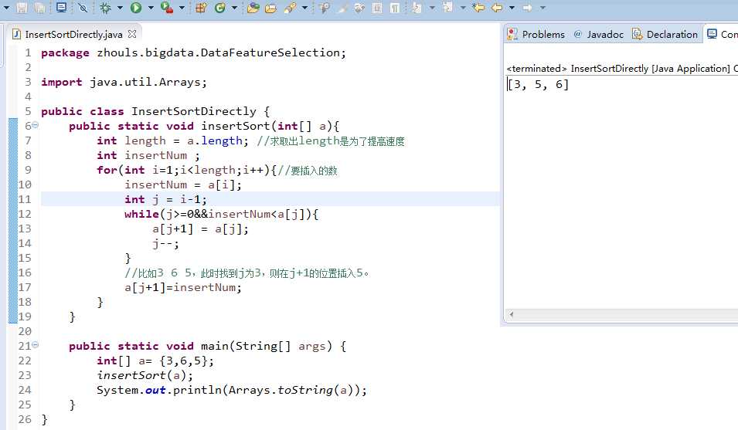This screenshot has width=738, height=430.
Task: Click the Back navigation arrow
Action: 497,8
